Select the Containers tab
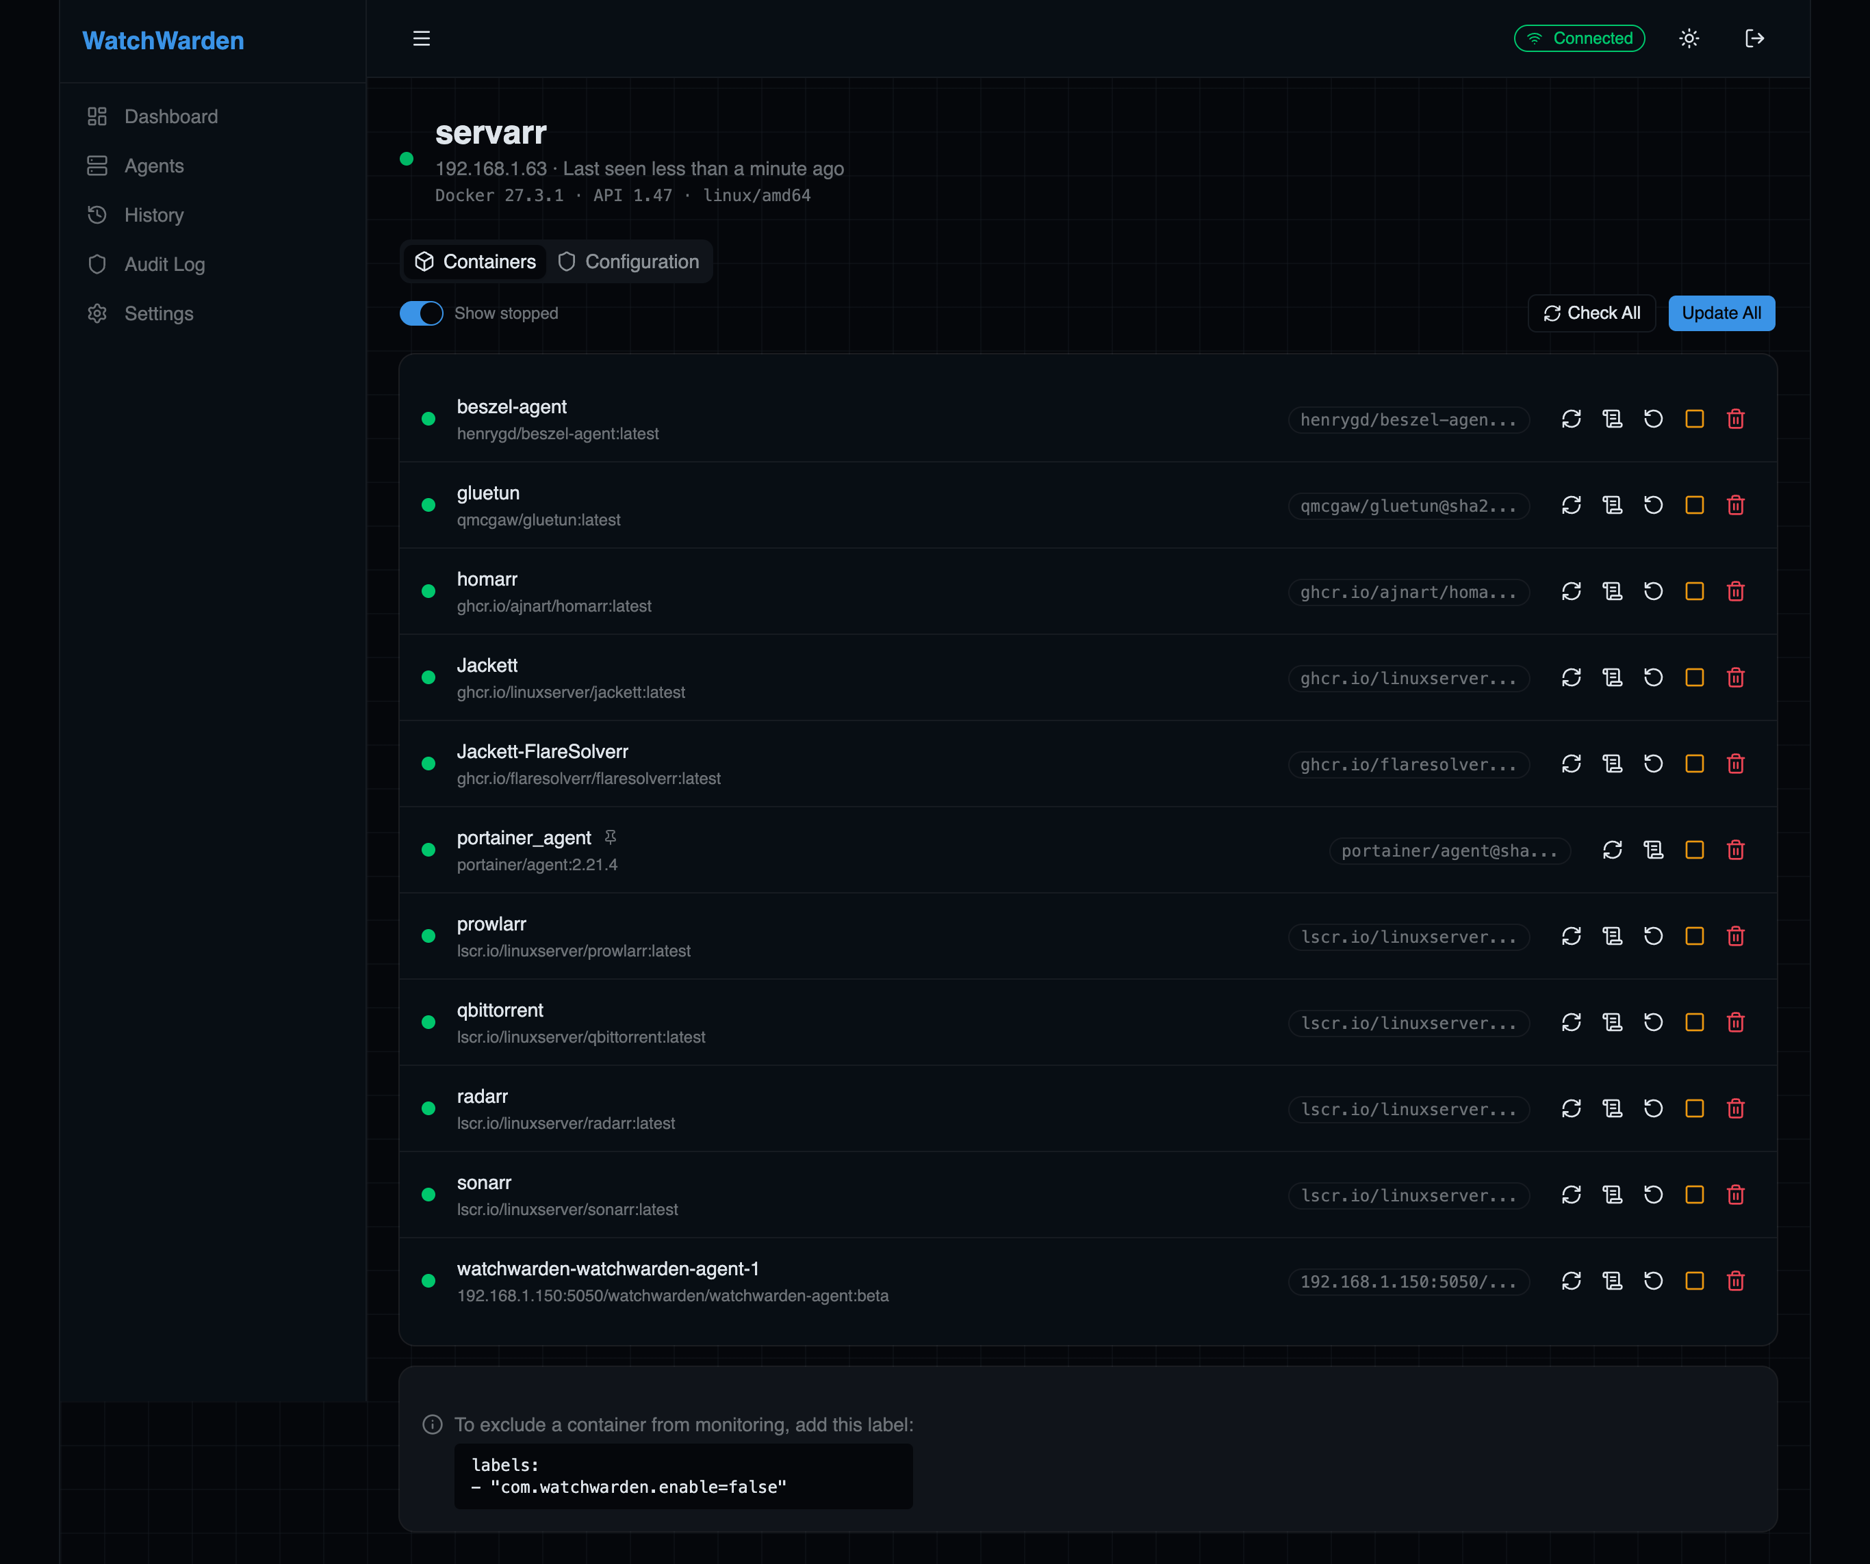Image resolution: width=1870 pixels, height=1564 pixels. click(476, 262)
